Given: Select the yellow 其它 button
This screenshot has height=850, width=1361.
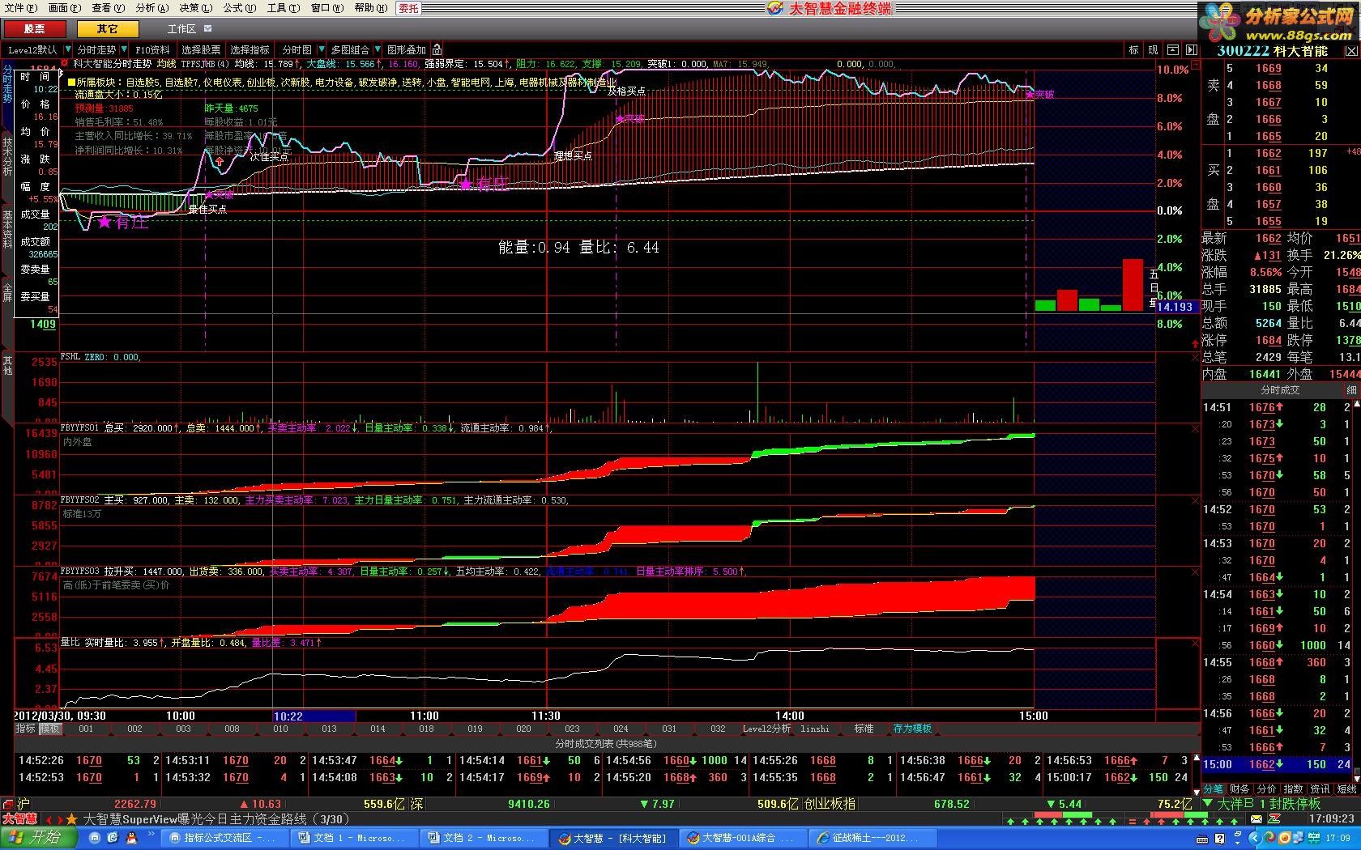Looking at the screenshot, I should click(107, 29).
